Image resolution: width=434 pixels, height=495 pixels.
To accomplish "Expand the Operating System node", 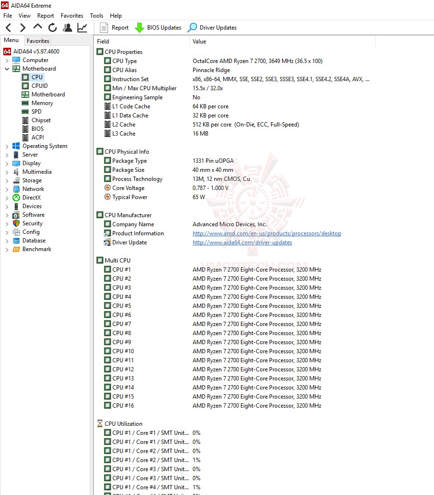I will (7, 147).
